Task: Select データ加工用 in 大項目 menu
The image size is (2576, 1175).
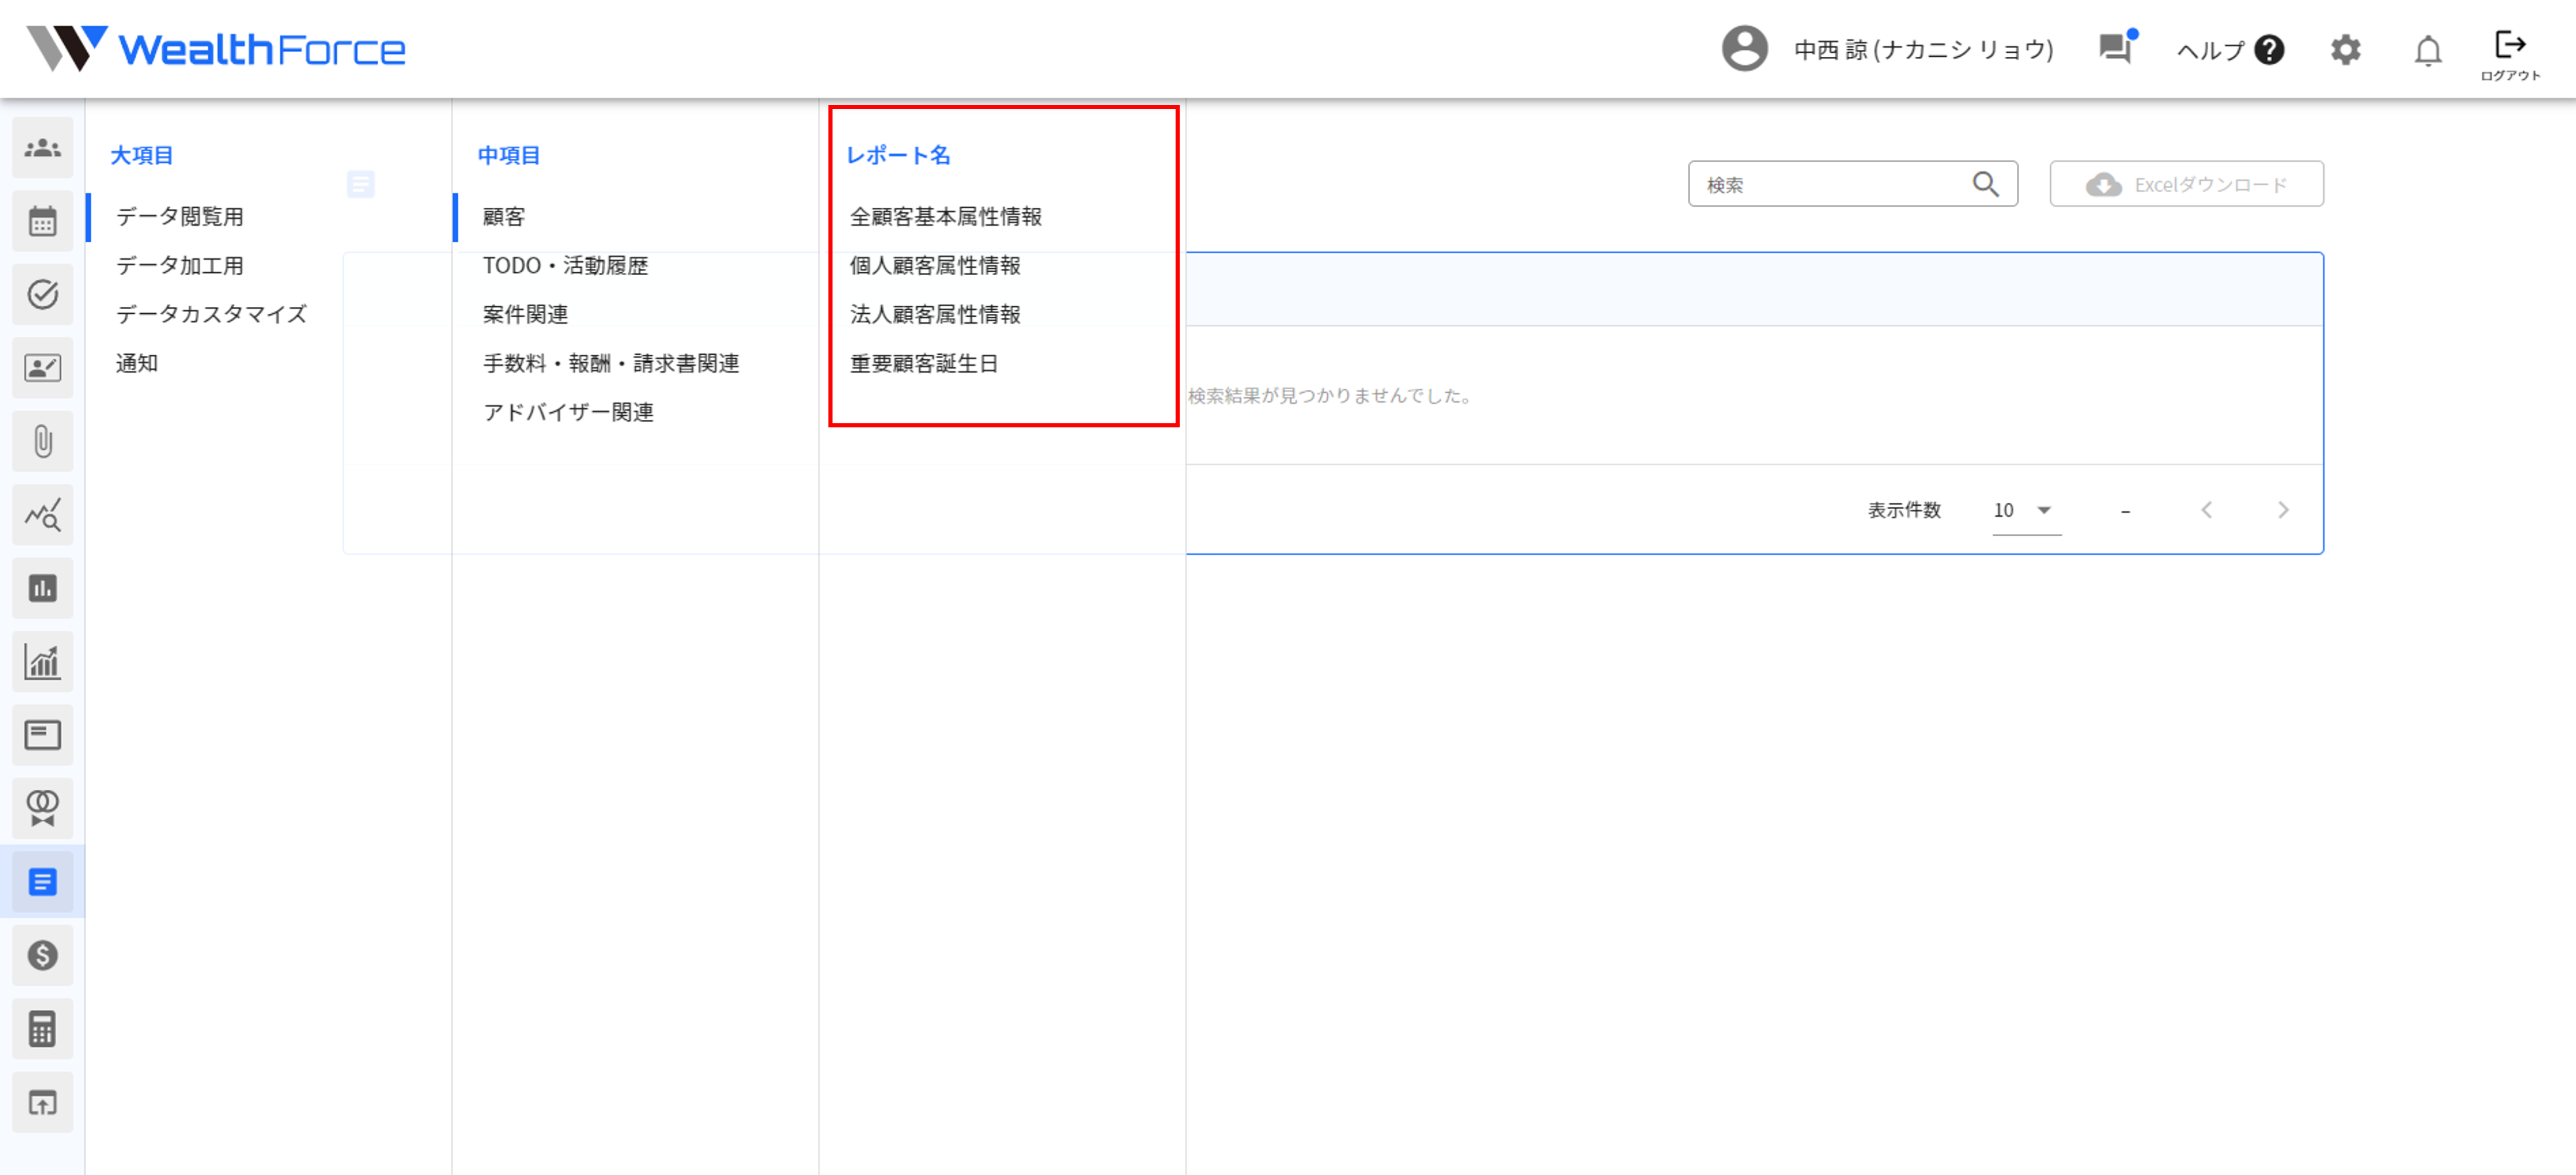Action: (180, 265)
